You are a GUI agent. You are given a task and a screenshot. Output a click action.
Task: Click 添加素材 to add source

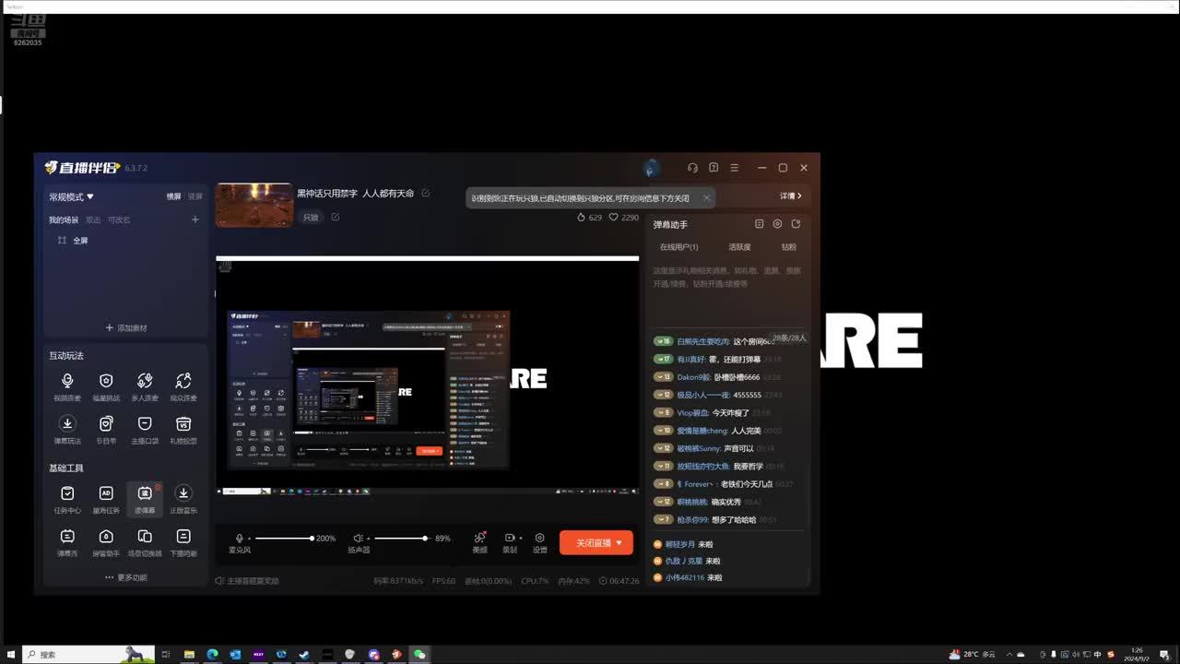[126, 328]
